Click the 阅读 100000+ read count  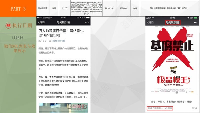[x=155, y=108]
